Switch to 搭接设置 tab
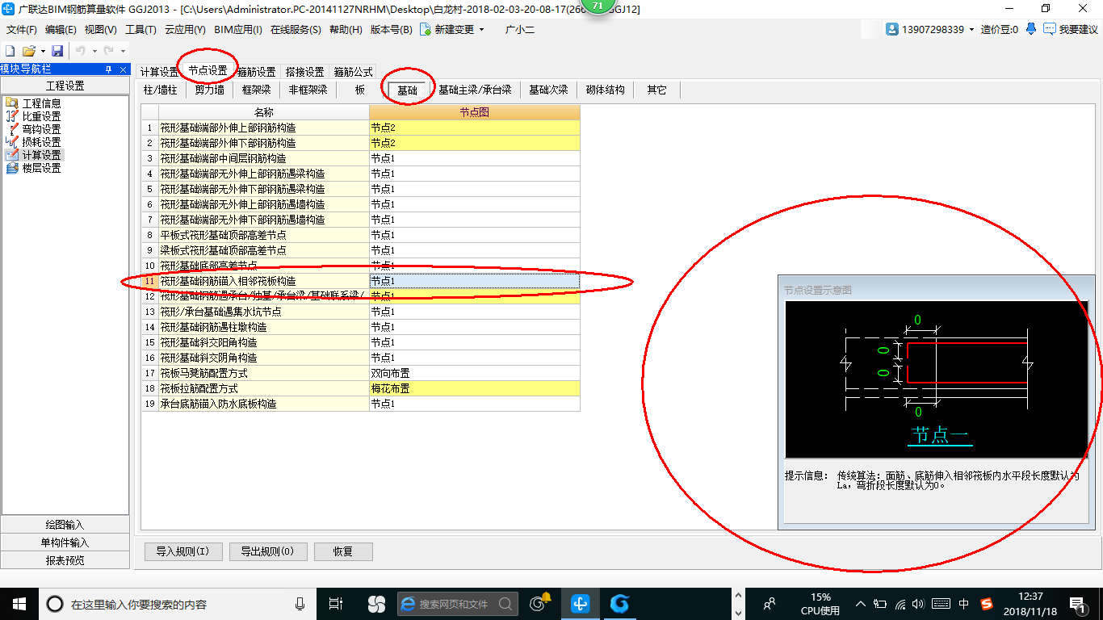The width and height of the screenshot is (1103, 620). point(304,72)
